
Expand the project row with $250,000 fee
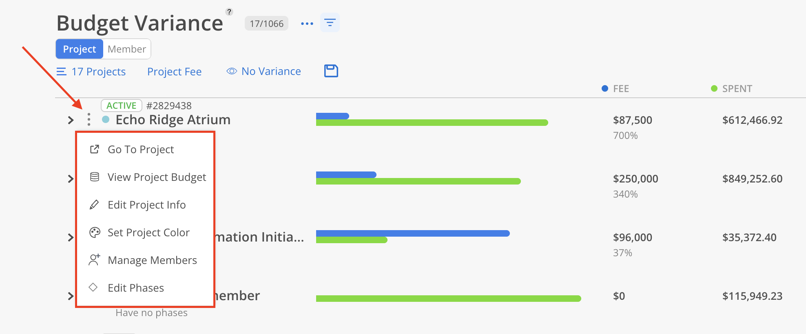pyautogui.click(x=71, y=178)
